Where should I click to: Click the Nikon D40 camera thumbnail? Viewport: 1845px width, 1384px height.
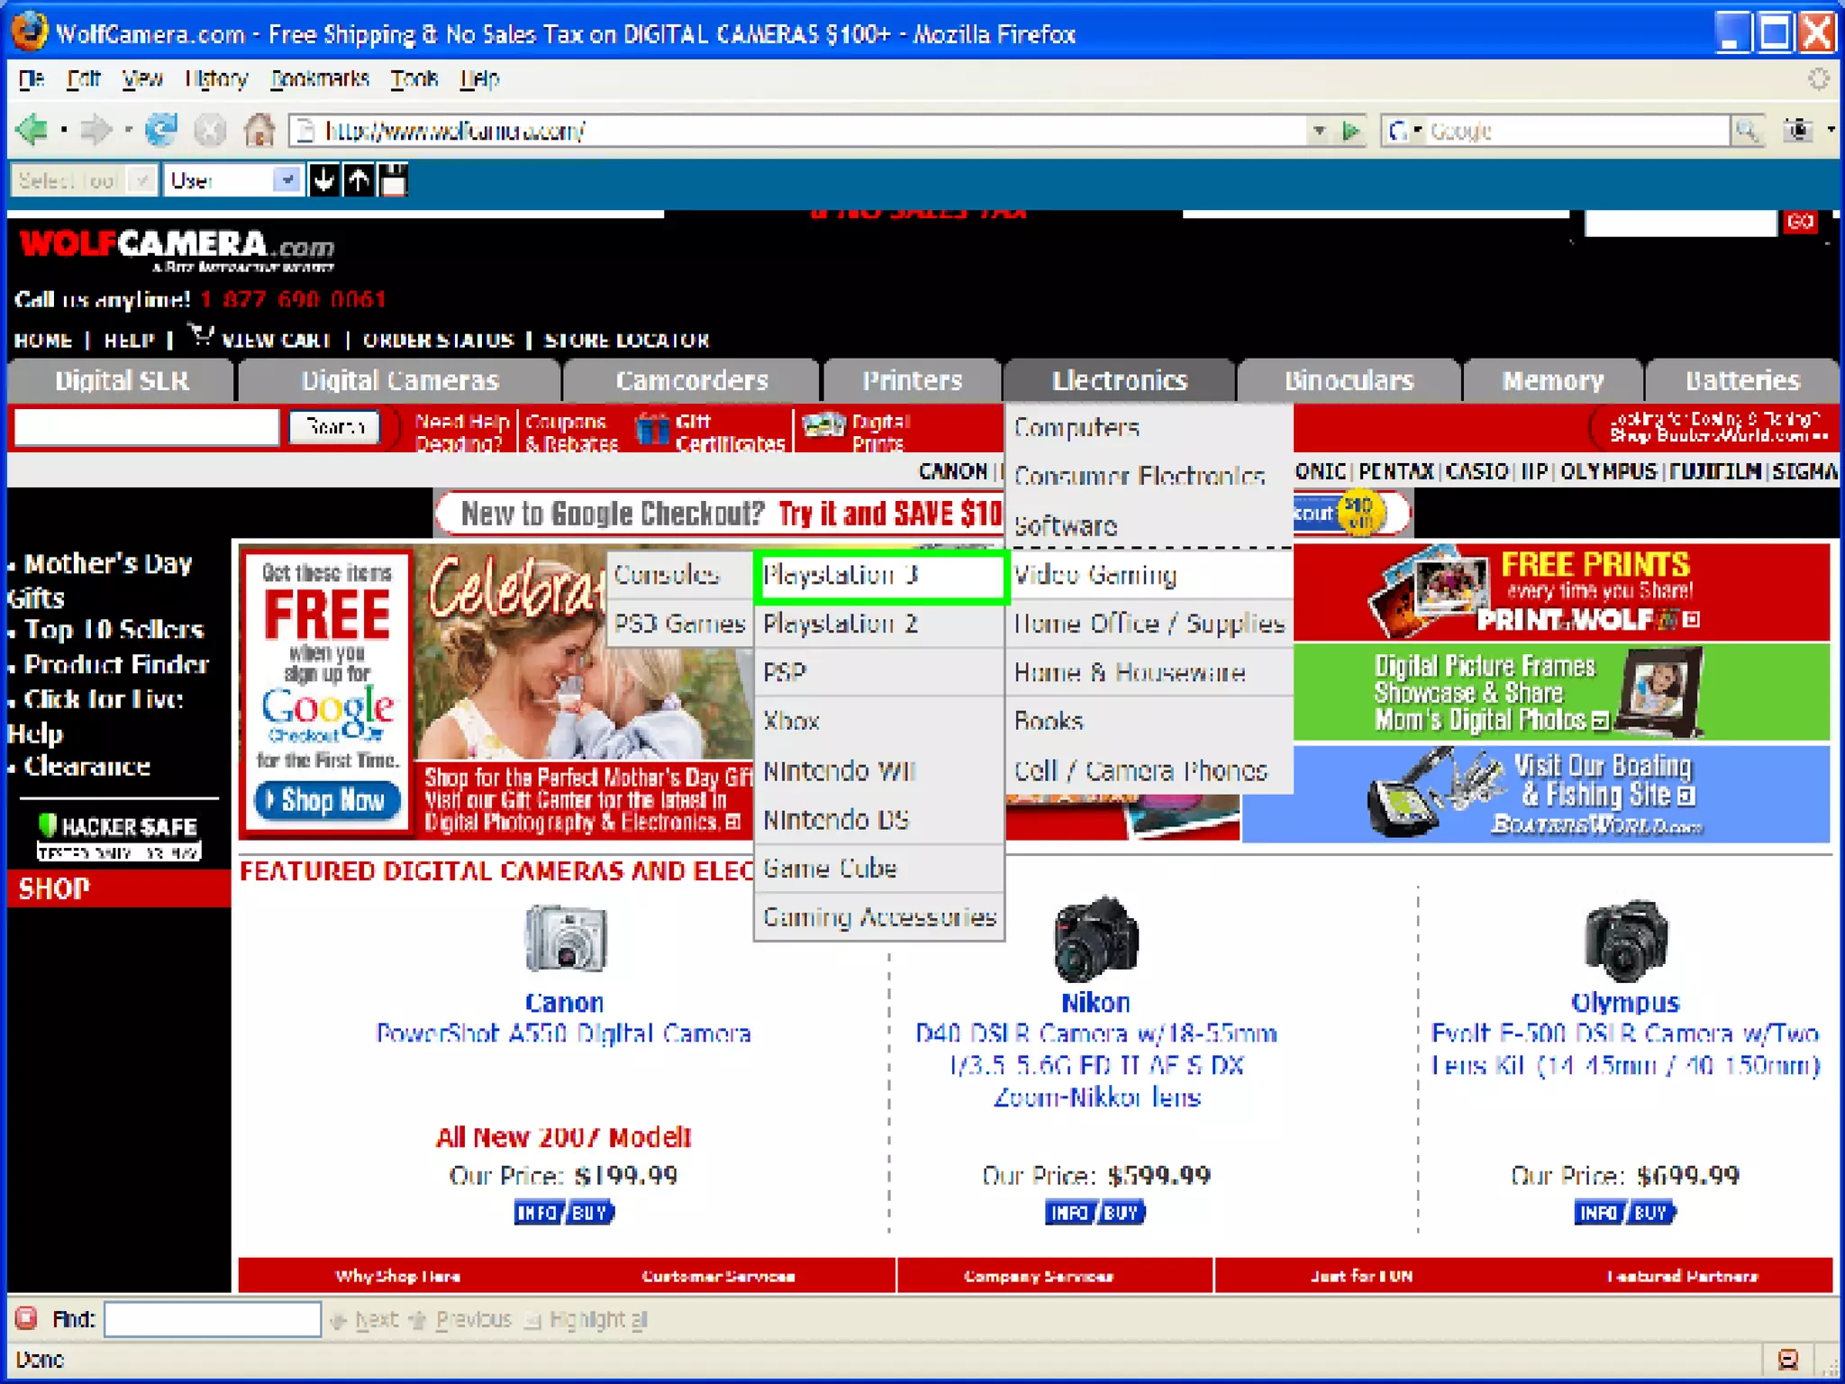point(1095,939)
